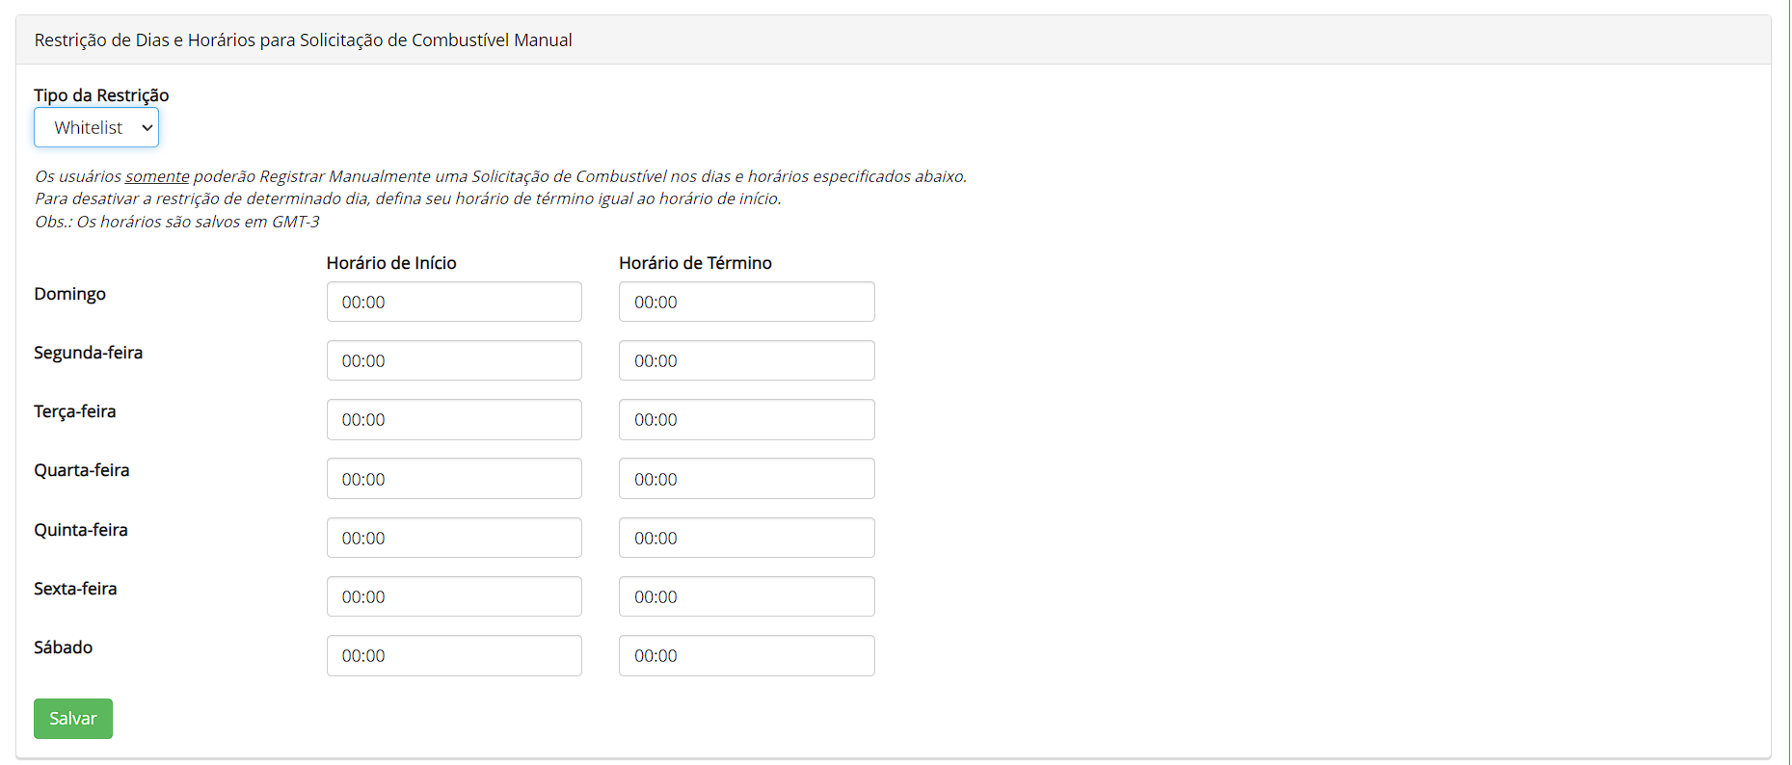1792x765 pixels.
Task: Click the underlined word "somente"
Action: [x=157, y=176]
